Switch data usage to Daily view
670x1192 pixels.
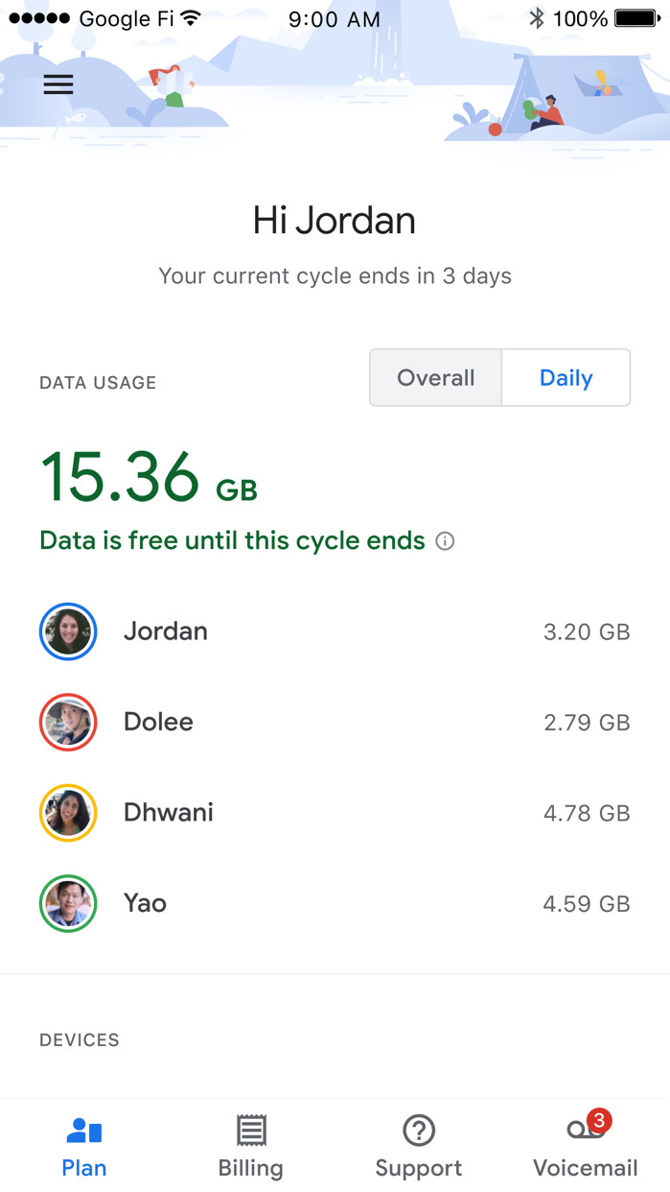[x=566, y=377]
